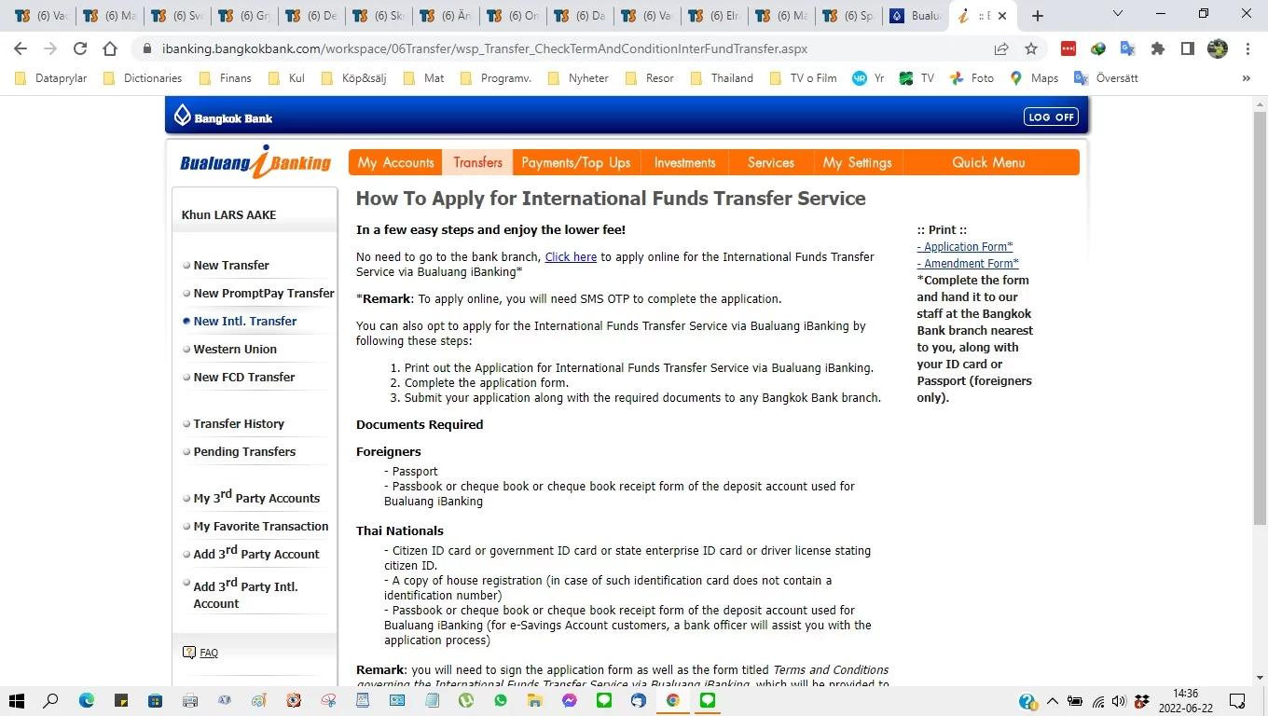
Task: Open uTorrent from the taskbar
Action: [466, 701]
